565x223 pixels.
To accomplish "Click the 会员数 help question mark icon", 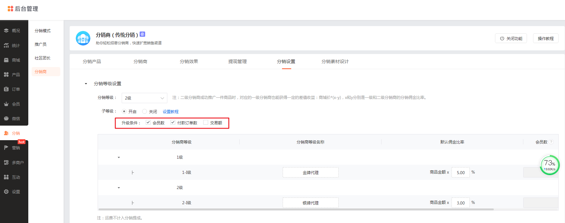I will (x=551, y=142).
